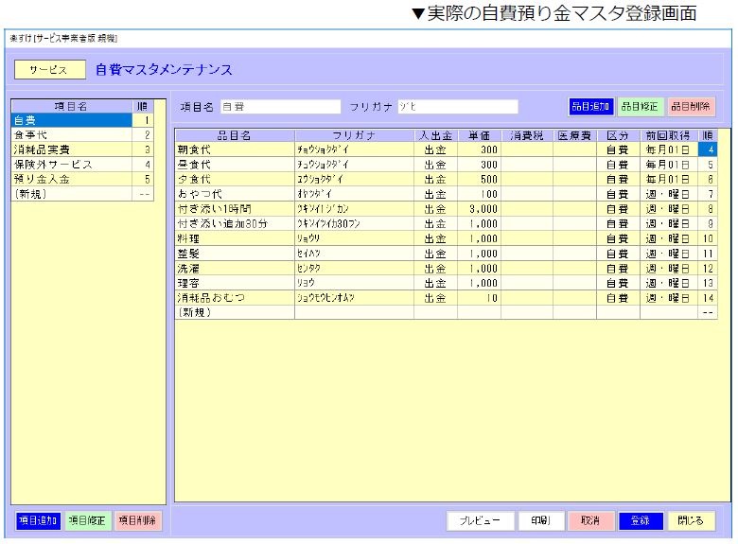
Task: Select the [新規] row in item table
Action: pyautogui.click(x=447, y=312)
